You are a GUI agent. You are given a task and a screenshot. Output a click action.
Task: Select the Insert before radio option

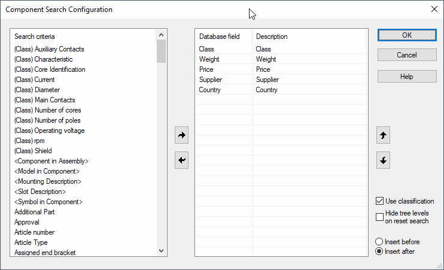click(379, 242)
